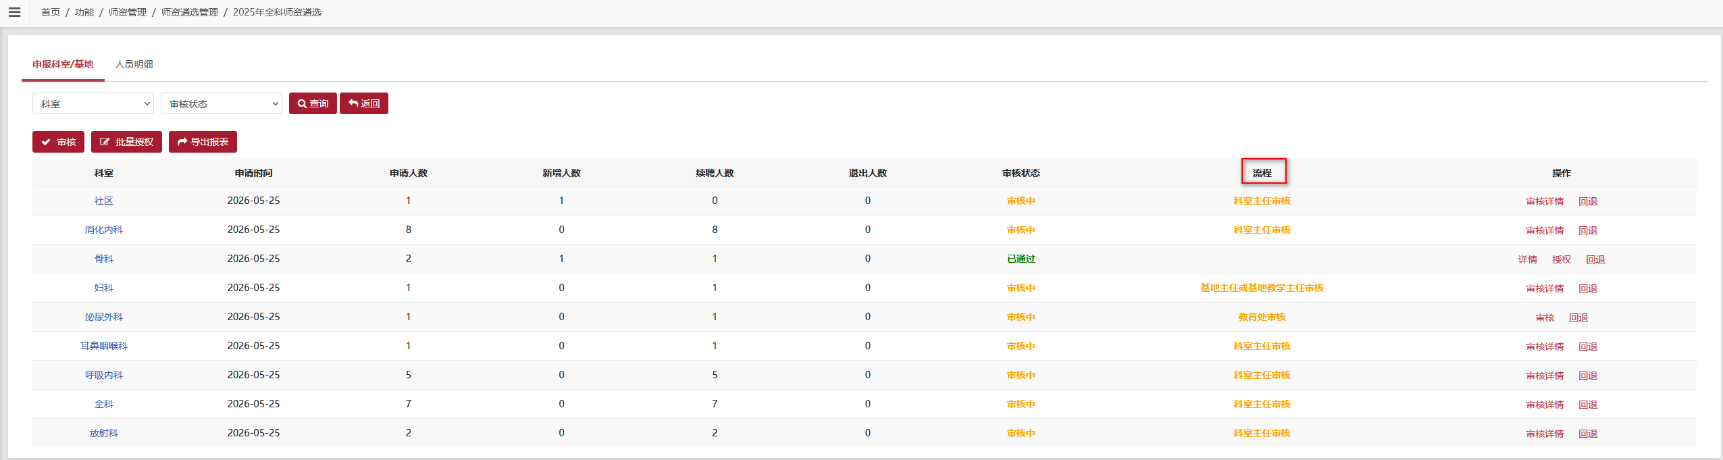Open the 泌尿外科 department link
The width and height of the screenshot is (1723, 460).
tap(104, 317)
